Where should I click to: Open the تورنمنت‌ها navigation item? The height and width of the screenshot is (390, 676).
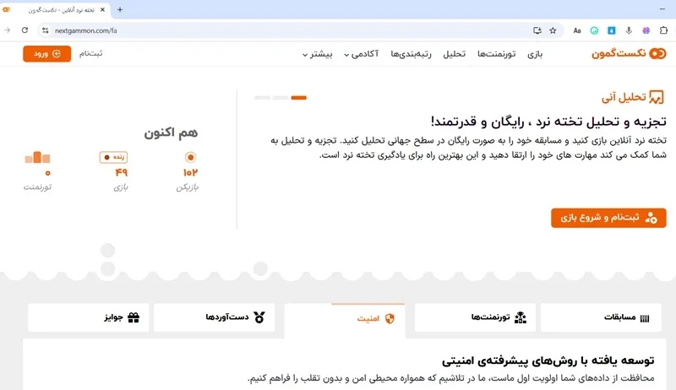[496, 54]
